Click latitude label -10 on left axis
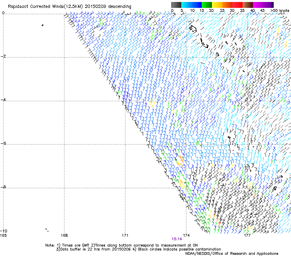Image resolution: width=291 pixels, height=256 pixels. point(4,231)
